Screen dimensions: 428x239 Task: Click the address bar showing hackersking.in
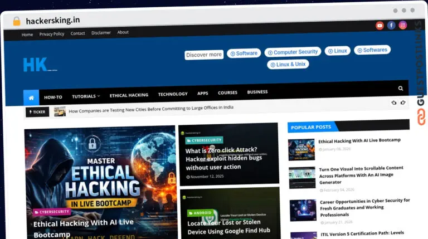click(53, 21)
